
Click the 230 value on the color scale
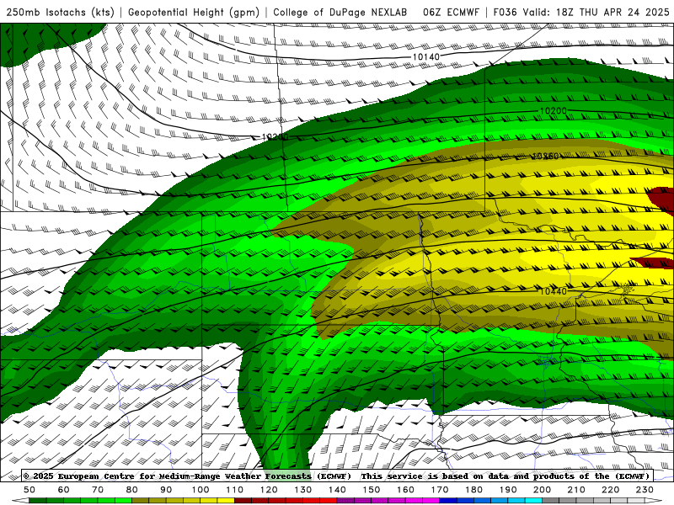pos(645,490)
